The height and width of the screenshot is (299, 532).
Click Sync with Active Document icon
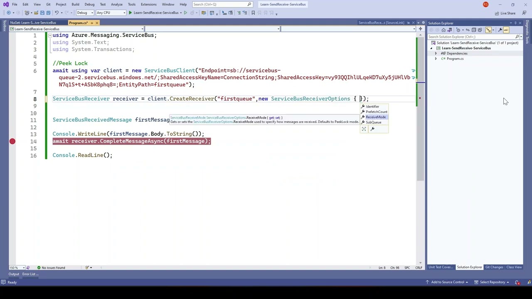tap(468, 30)
